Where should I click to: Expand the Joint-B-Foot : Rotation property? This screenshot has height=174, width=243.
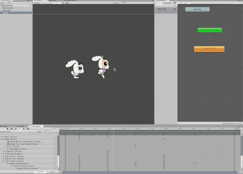coord(16,168)
